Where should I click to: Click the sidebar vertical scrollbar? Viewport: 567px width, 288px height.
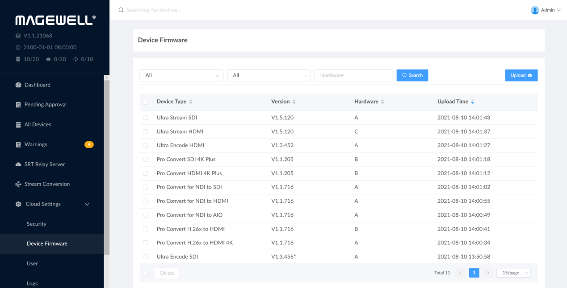point(106,178)
